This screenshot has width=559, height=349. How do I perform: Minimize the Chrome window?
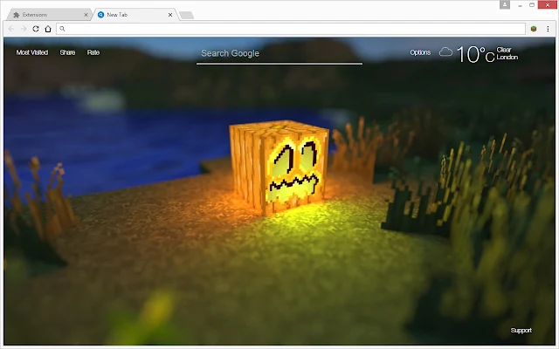click(x=520, y=5)
